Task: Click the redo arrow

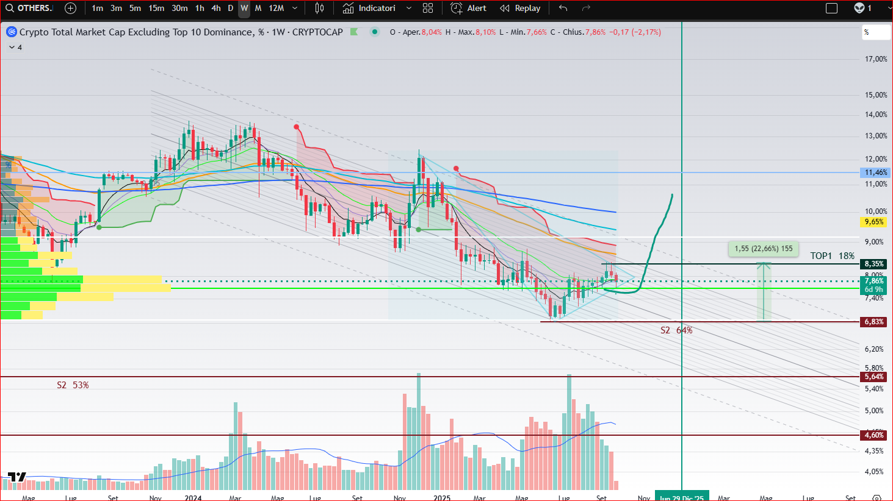Action: pos(586,8)
